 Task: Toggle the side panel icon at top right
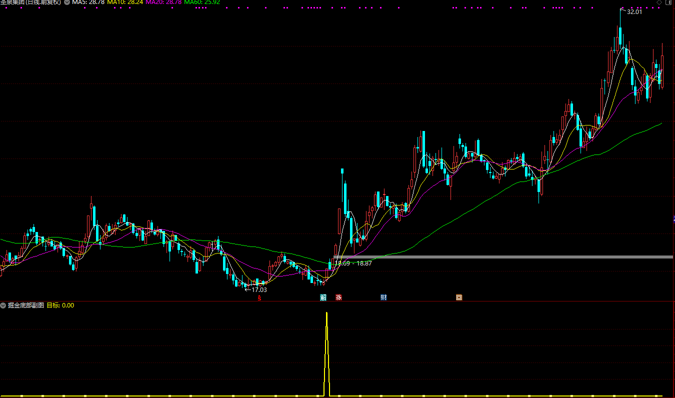tap(667, 2)
